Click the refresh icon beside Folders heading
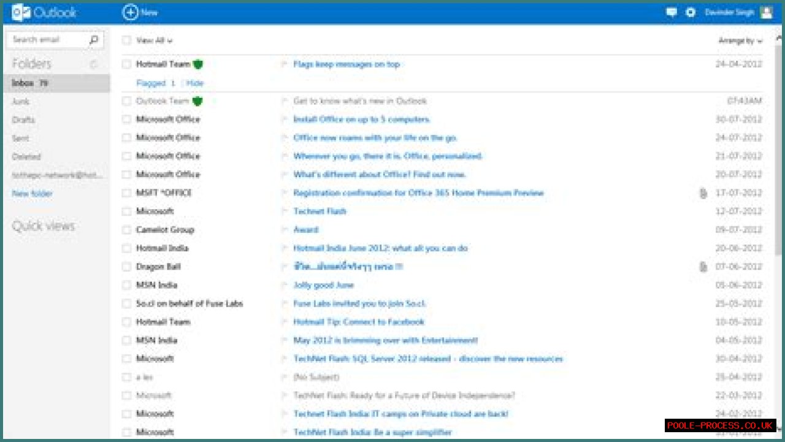Screen dimensions: 785x442 tap(94, 64)
